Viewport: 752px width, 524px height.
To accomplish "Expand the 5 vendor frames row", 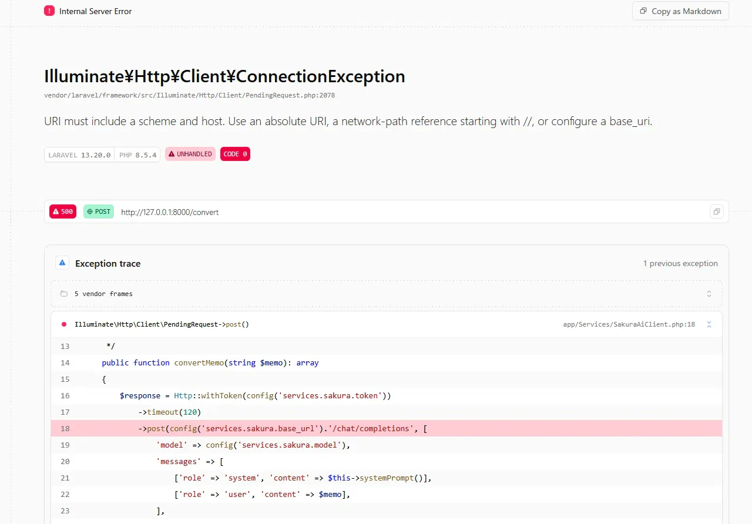I will pyautogui.click(x=387, y=294).
